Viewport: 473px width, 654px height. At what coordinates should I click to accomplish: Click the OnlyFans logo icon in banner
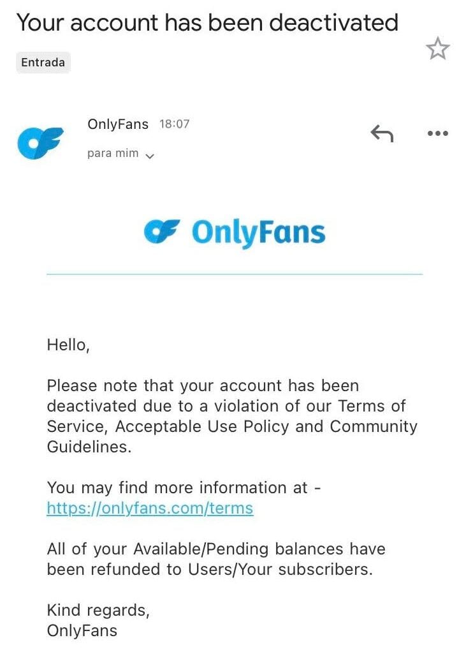162,232
